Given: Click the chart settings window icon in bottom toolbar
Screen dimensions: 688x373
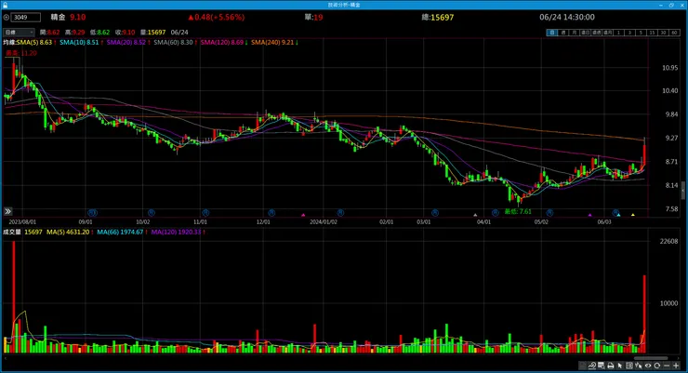Looking at the screenshot, I should click(x=602, y=366).
